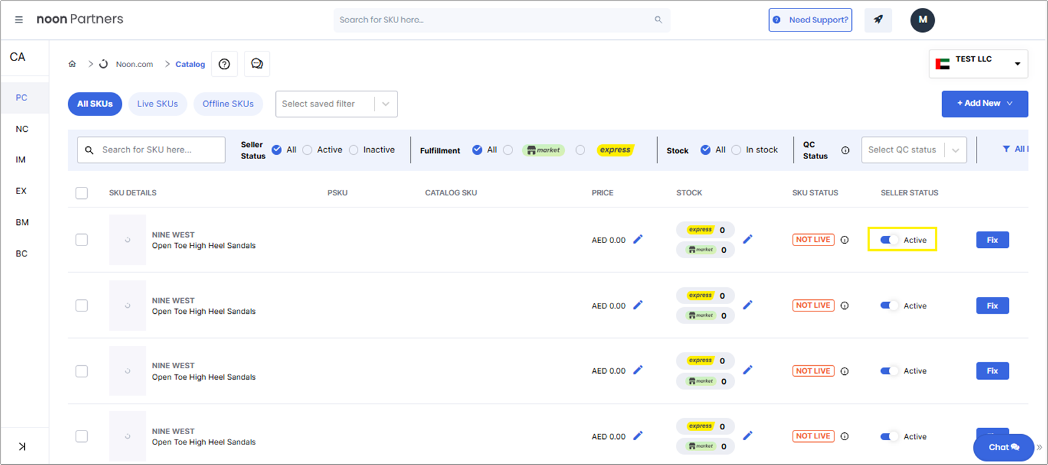This screenshot has width=1048, height=465.
Task: Check the second NINE WEST row checkbox
Action: point(82,306)
